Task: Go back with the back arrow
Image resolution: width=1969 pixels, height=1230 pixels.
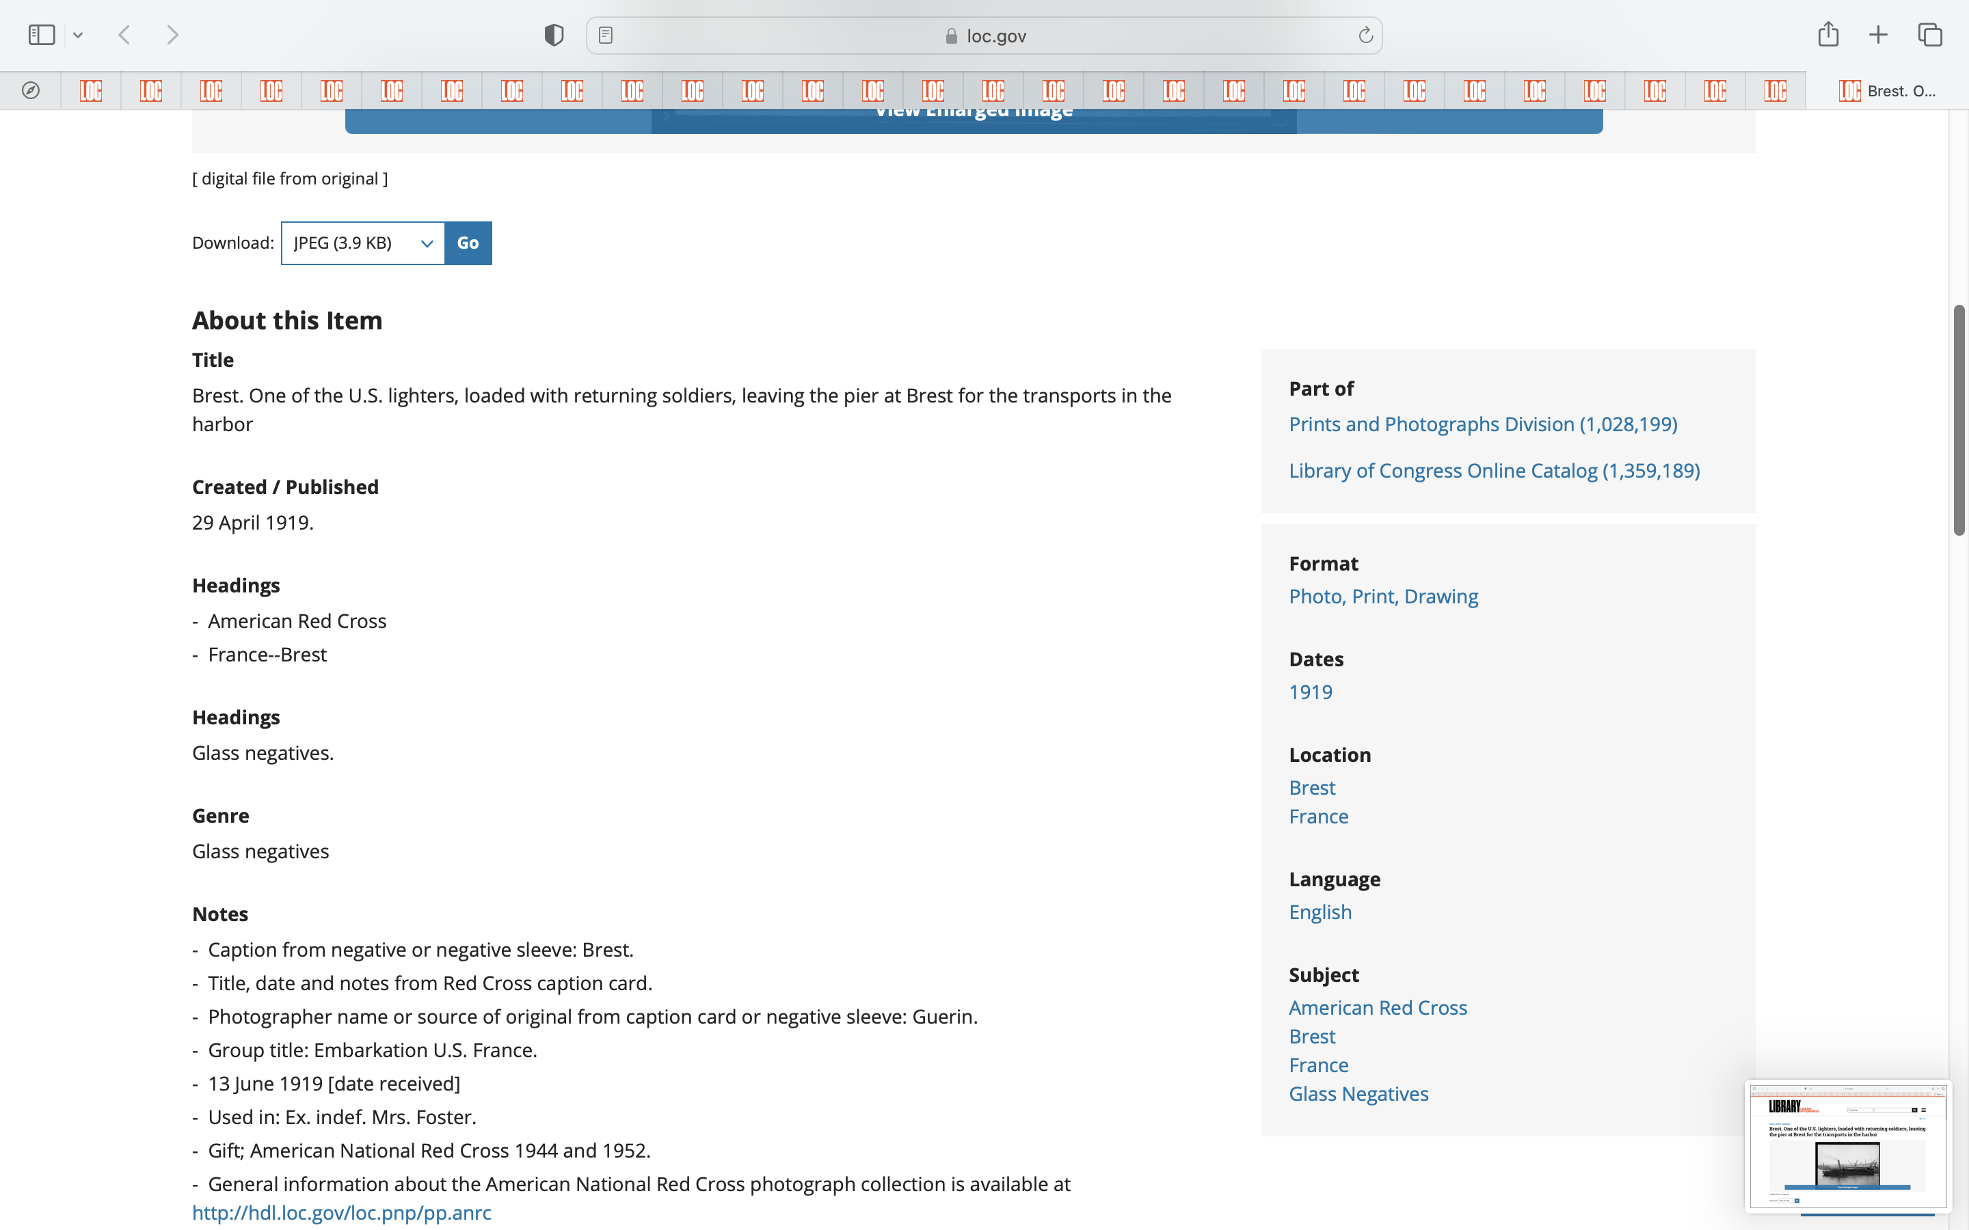Action: (x=124, y=35)
